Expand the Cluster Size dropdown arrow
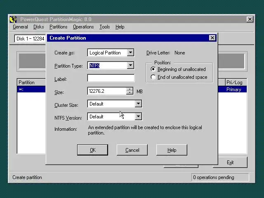264x198 pixels. point(138,104)
